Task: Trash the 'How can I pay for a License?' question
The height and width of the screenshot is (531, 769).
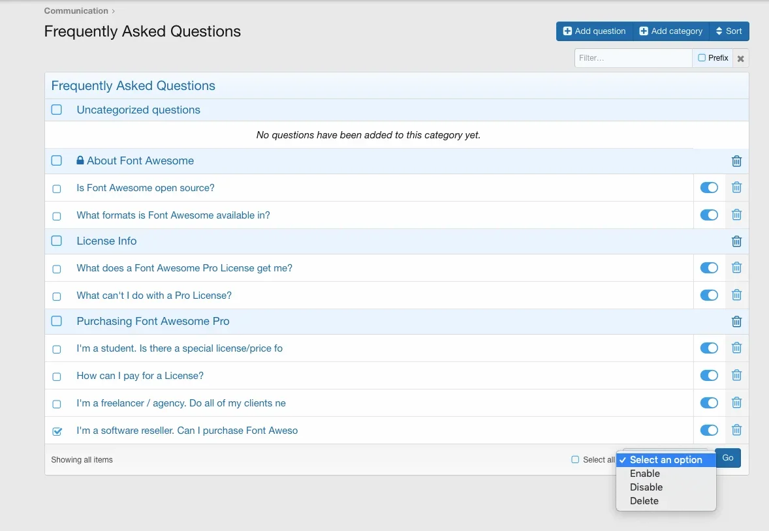Action: (x=736, y=376)
